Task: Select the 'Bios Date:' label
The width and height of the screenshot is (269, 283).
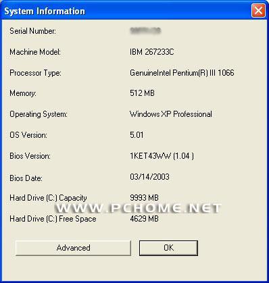Action: tap(26, 178)
